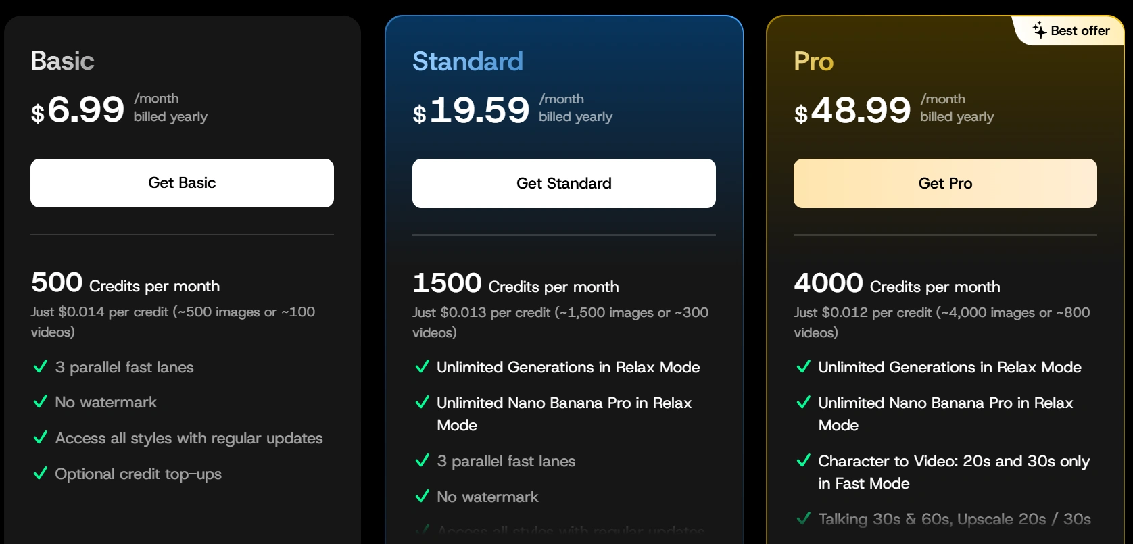1133x544 pixels.
Task: Click checkmark beside Access all styles with regular updates
Action: [x=41, y=438]
